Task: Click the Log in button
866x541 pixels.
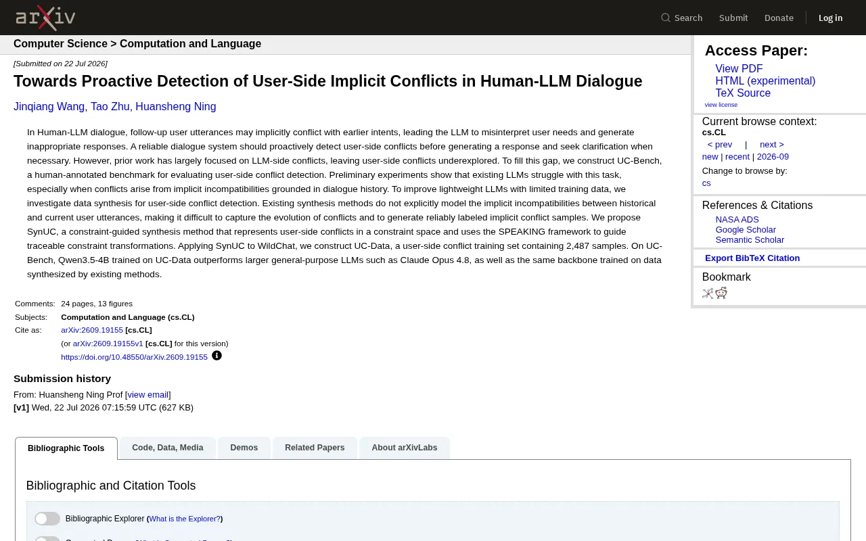Action: pyautogui.click(x=830, y=18)
